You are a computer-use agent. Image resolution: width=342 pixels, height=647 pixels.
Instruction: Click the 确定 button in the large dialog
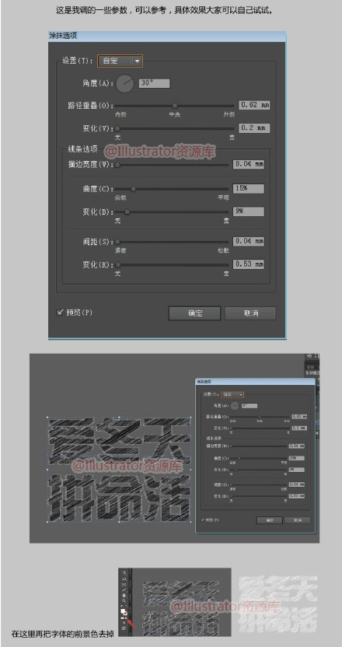pyautogui.click(x=195, y=313)
